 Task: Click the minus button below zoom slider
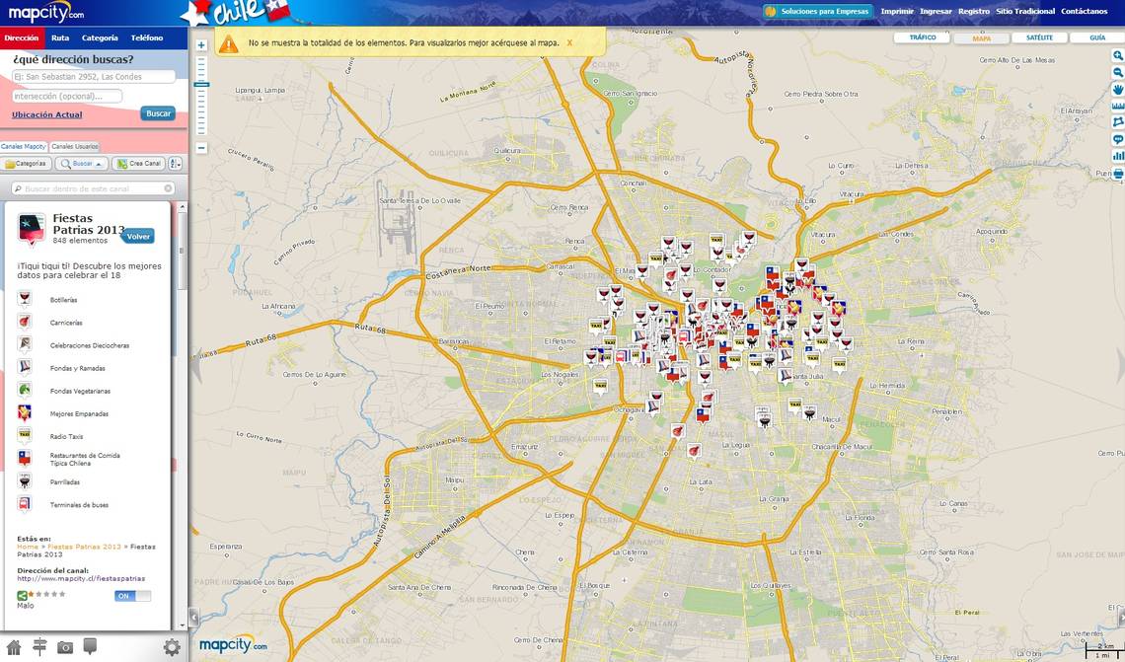pyautogui.click(x=201, y=148)
